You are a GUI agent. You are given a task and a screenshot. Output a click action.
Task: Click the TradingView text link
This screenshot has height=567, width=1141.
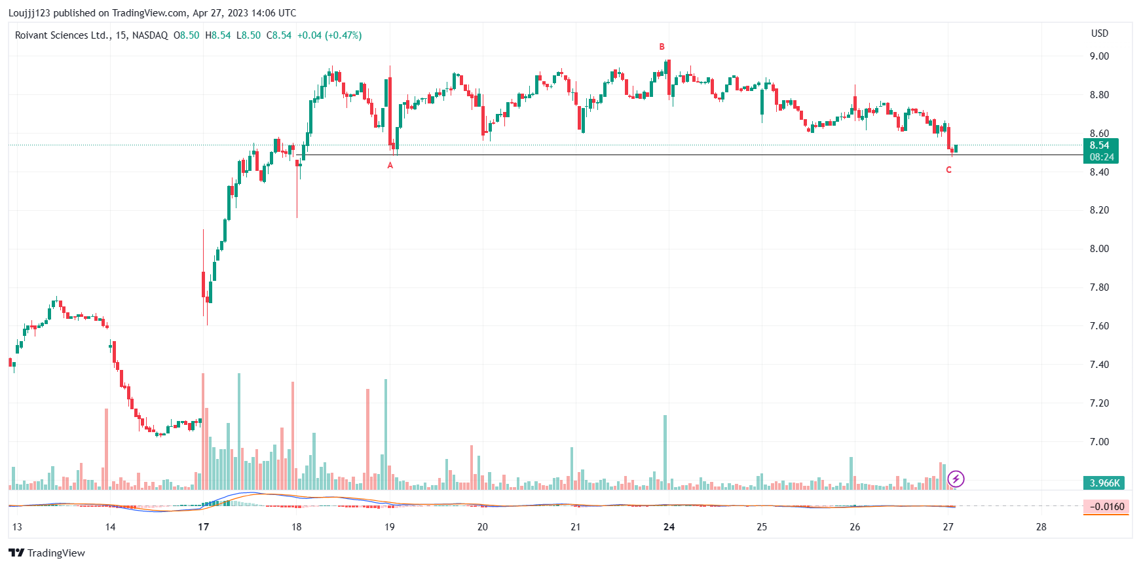click(x=56, y=553)
